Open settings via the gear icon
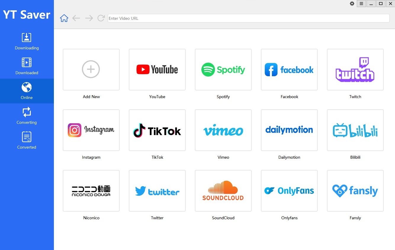 click(x=352, y=4)
